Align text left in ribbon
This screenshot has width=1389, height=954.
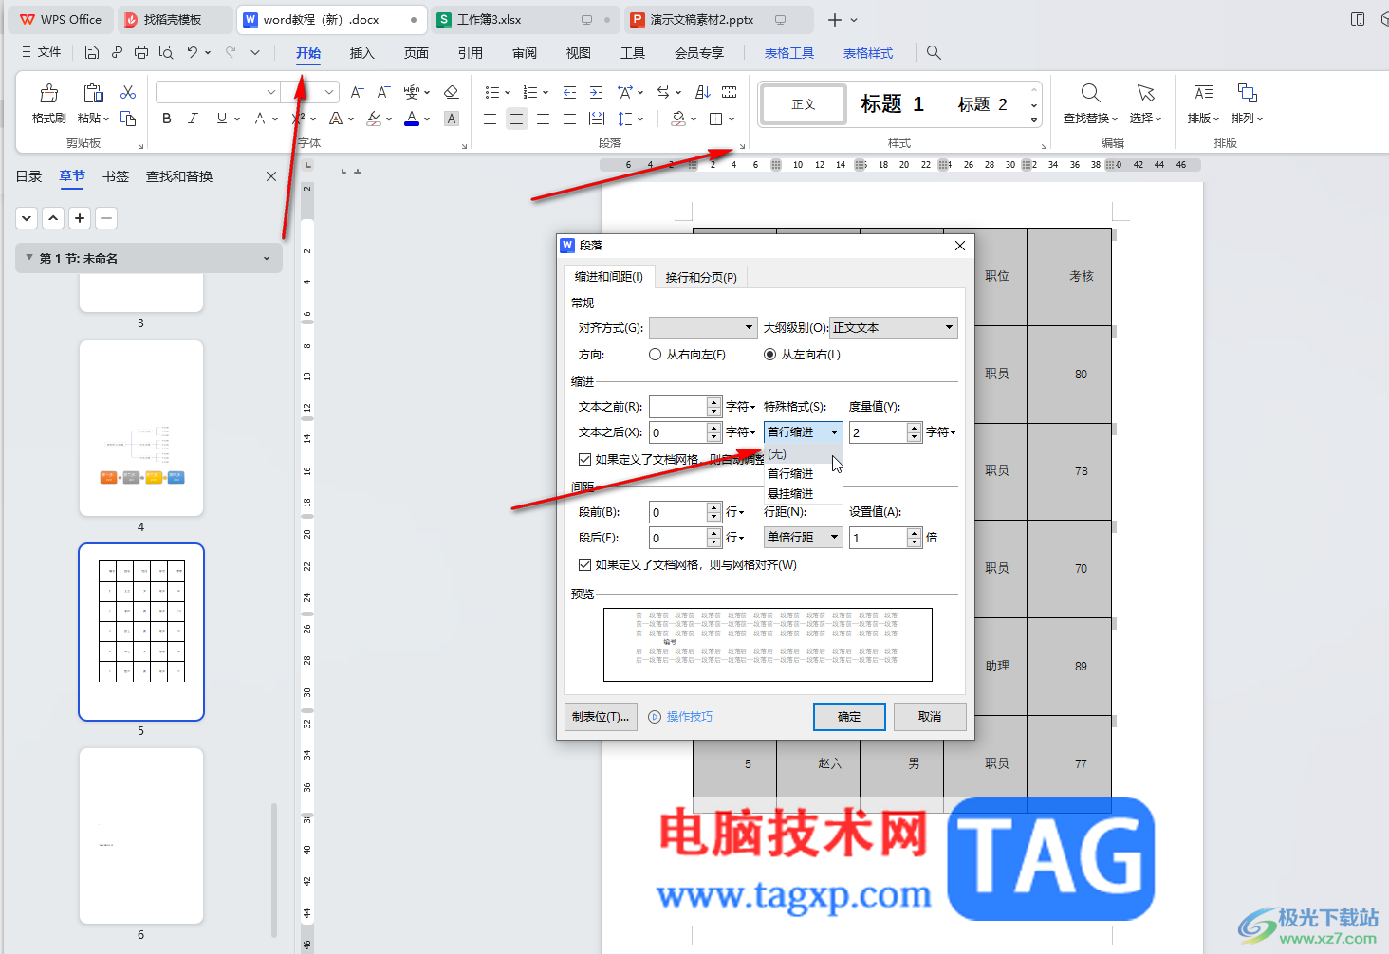click(490, 119)
